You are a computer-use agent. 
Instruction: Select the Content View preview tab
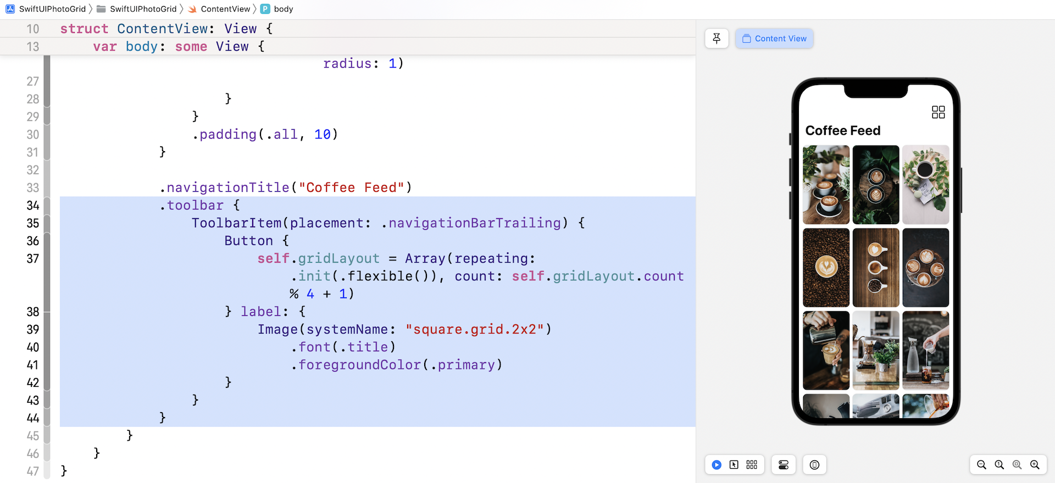(774, 38)
